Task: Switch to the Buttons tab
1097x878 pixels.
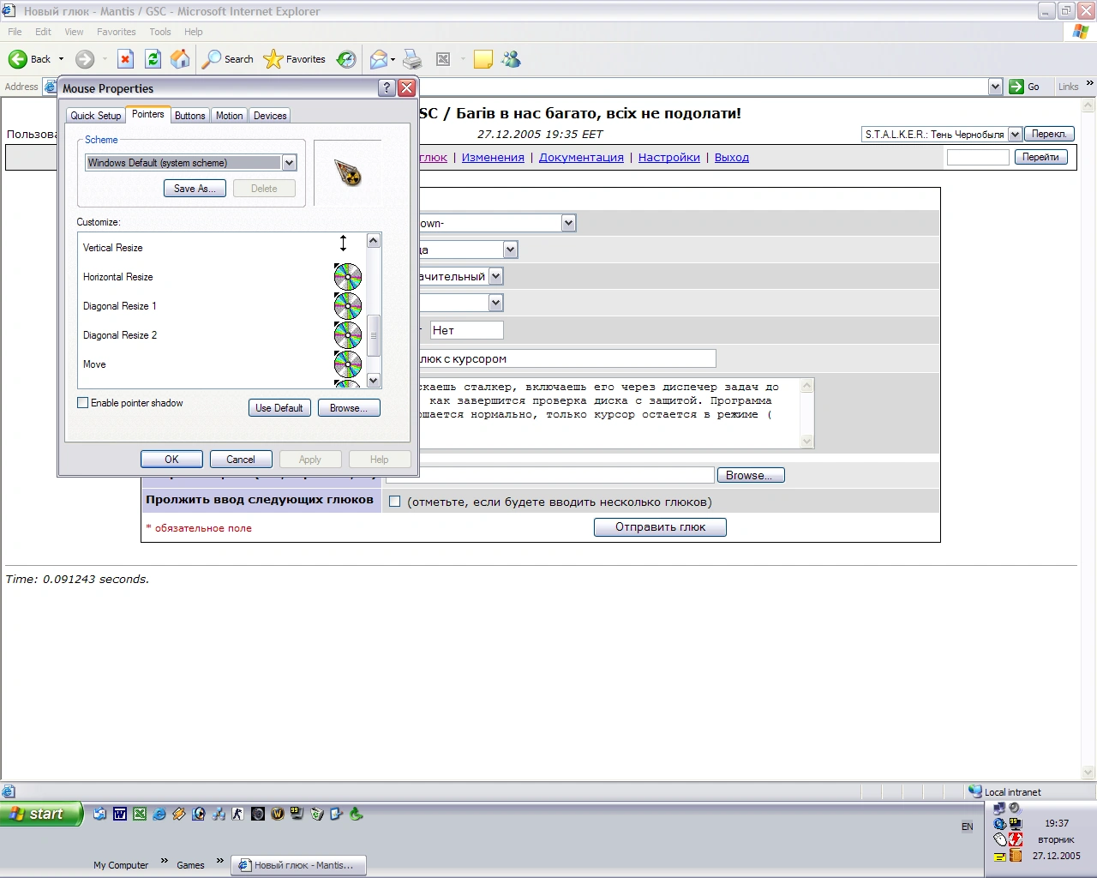Action: click(x=189, y=116)
